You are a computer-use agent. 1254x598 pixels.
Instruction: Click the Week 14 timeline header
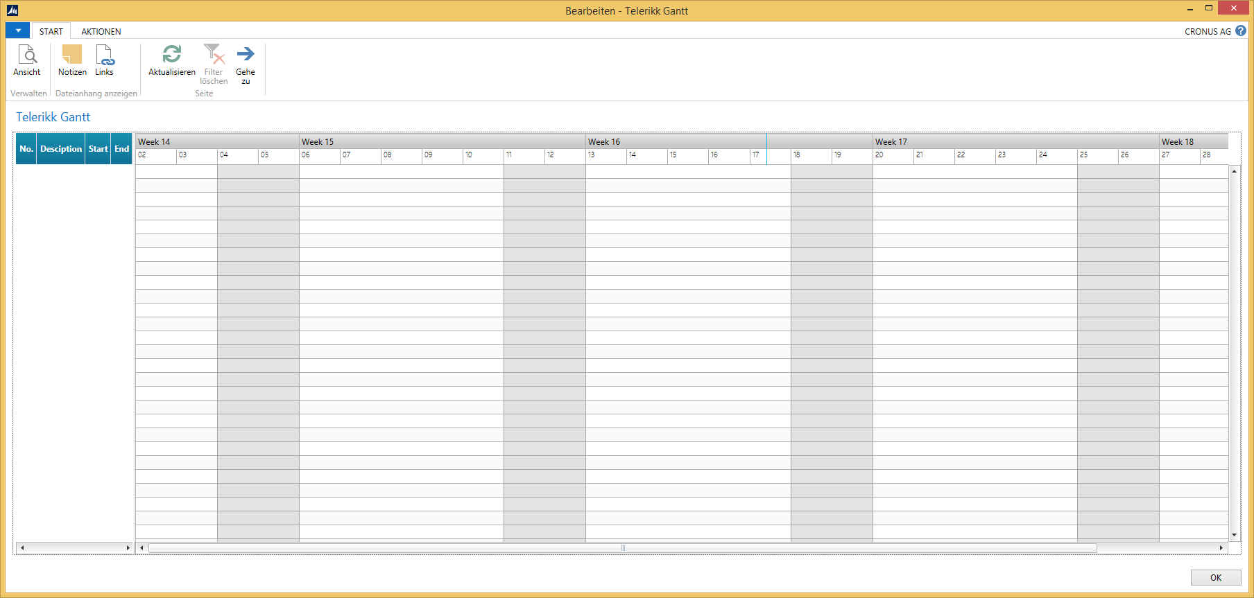(217, 141)
